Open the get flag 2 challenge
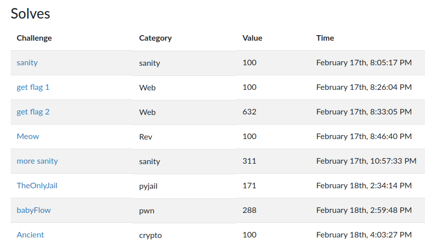425x247 pixels. [33, 112]
